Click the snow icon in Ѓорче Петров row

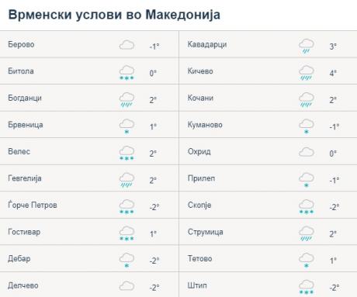click(127, 207)
